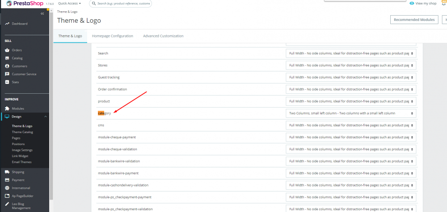Open Positions in Design submenu
This screenshot has width=447, height=212.
[x=18, y=144]
